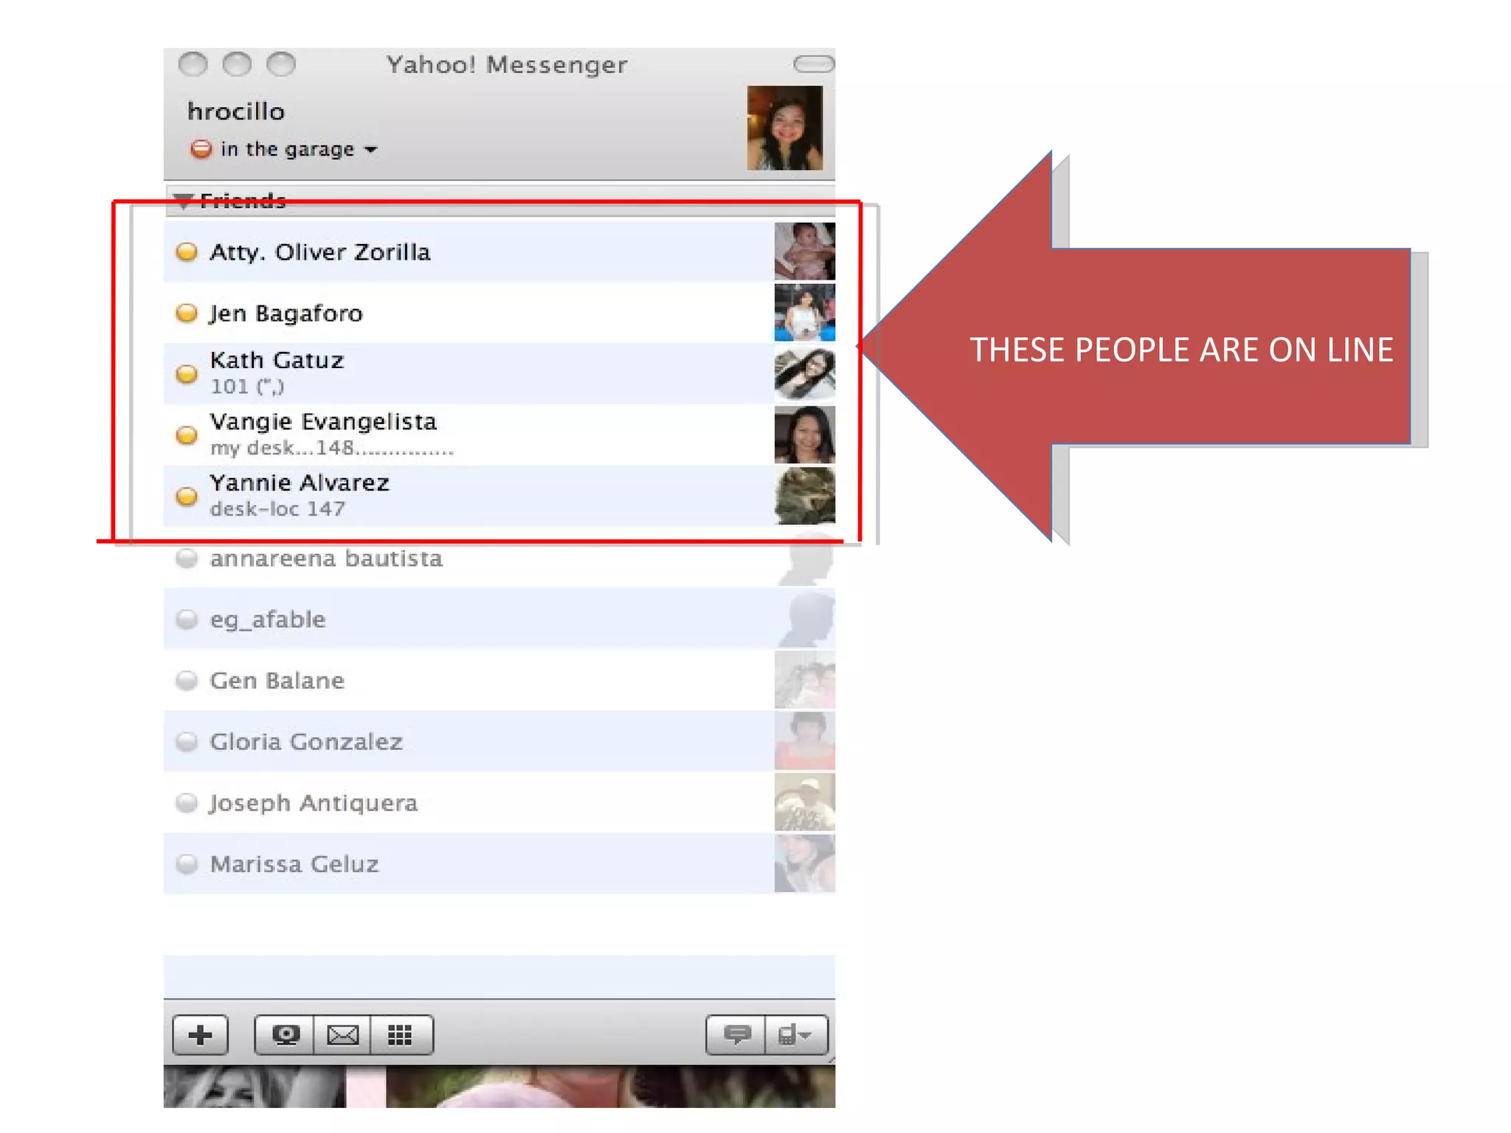This screenshot has width=1511, height=1133.
Task: Click Kath Gatuz's status message '101'
Action: [x=247, y=387]
